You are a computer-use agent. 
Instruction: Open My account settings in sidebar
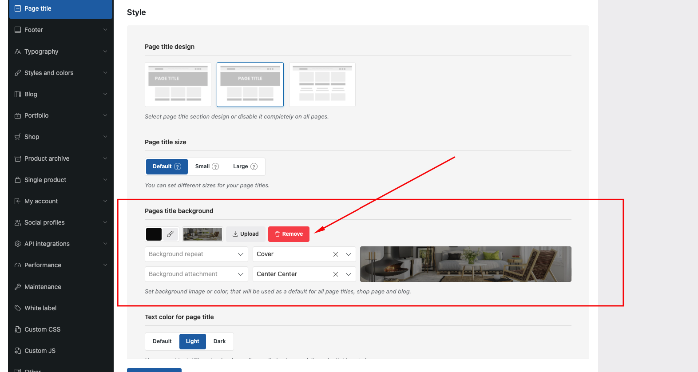pyautogui.click(x=60, y=201)
